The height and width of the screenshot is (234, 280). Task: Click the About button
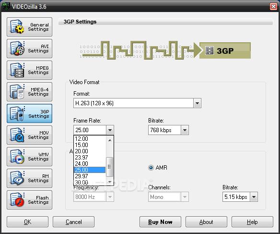pyautogui.click(x=206, y=222)
